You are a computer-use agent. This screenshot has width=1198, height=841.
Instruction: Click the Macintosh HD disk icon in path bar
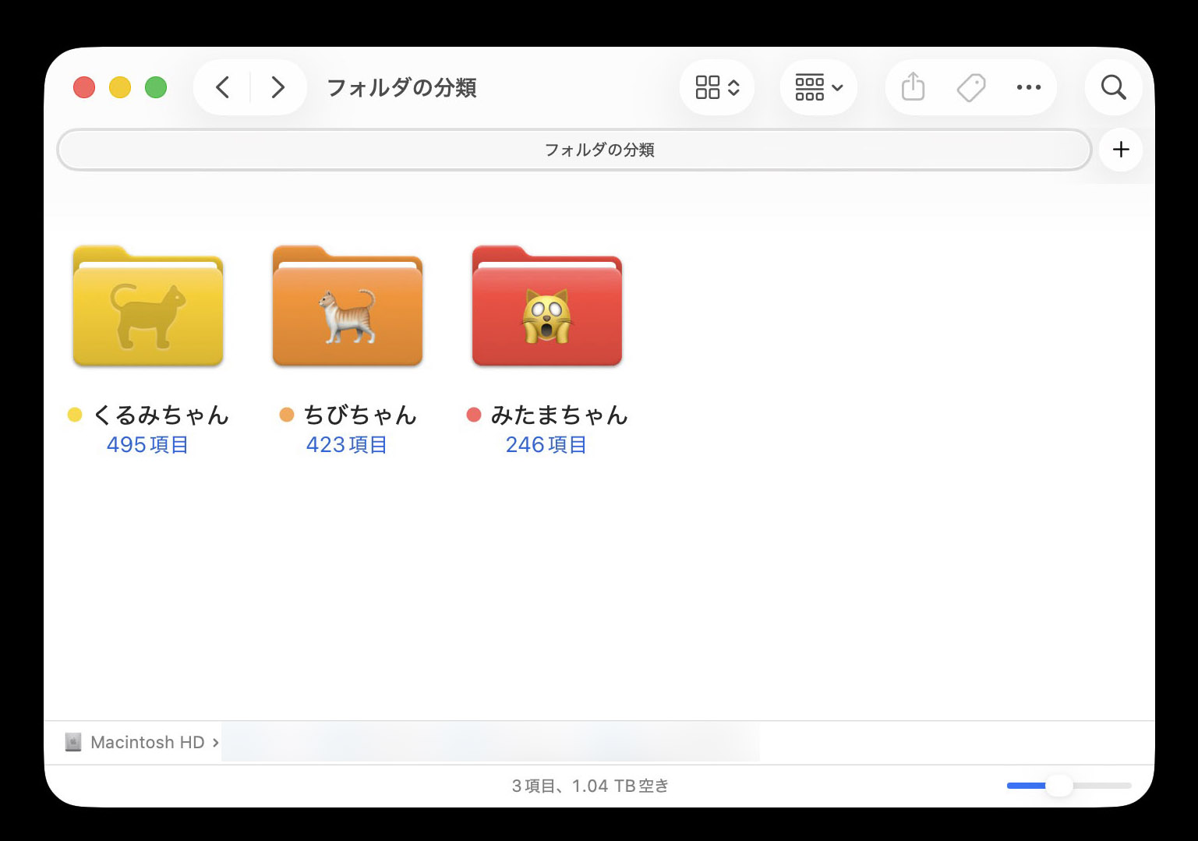74,742
